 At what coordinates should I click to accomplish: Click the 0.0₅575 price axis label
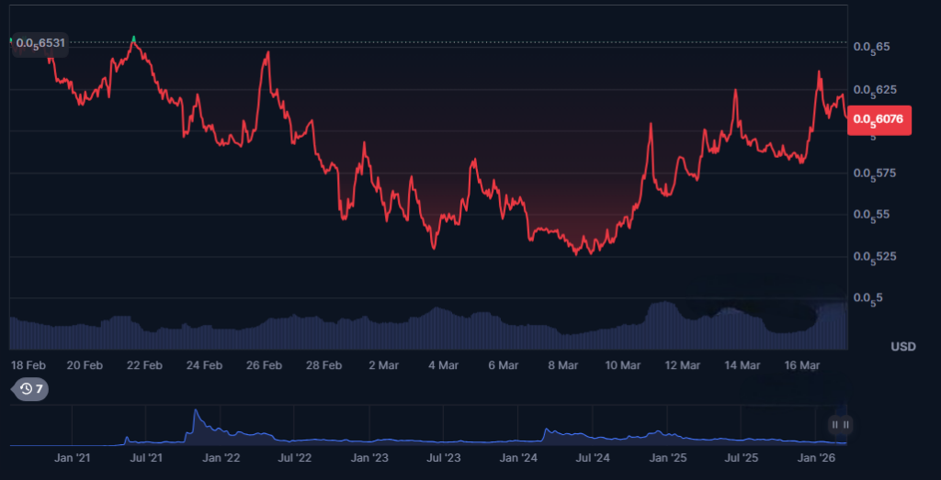pos(873,173)
